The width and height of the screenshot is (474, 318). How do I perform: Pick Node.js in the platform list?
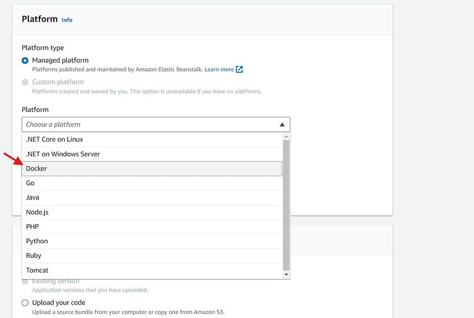coord(152,213)
